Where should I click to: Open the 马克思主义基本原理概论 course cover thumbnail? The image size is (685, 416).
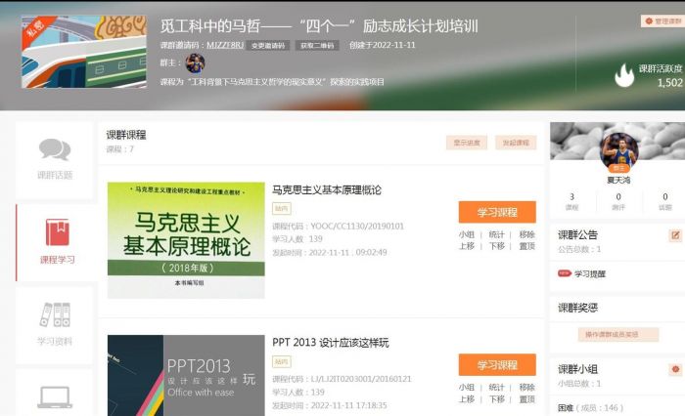click(x=186, y=240)
